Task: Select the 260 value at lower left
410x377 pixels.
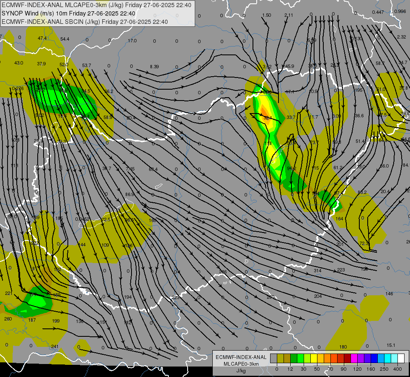Action: click(x=8, y=319)
